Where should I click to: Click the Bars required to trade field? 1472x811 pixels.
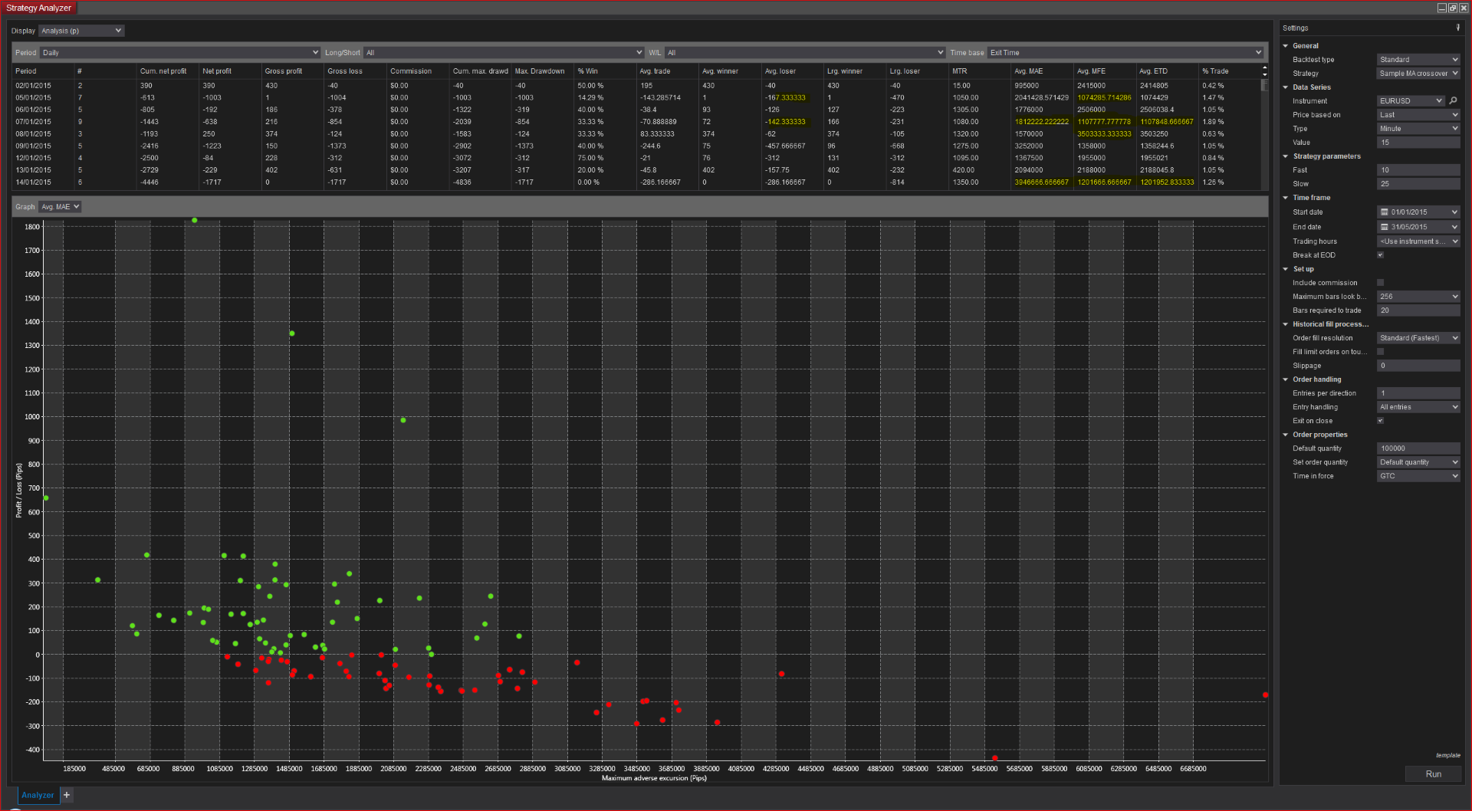pos(1418,310)
